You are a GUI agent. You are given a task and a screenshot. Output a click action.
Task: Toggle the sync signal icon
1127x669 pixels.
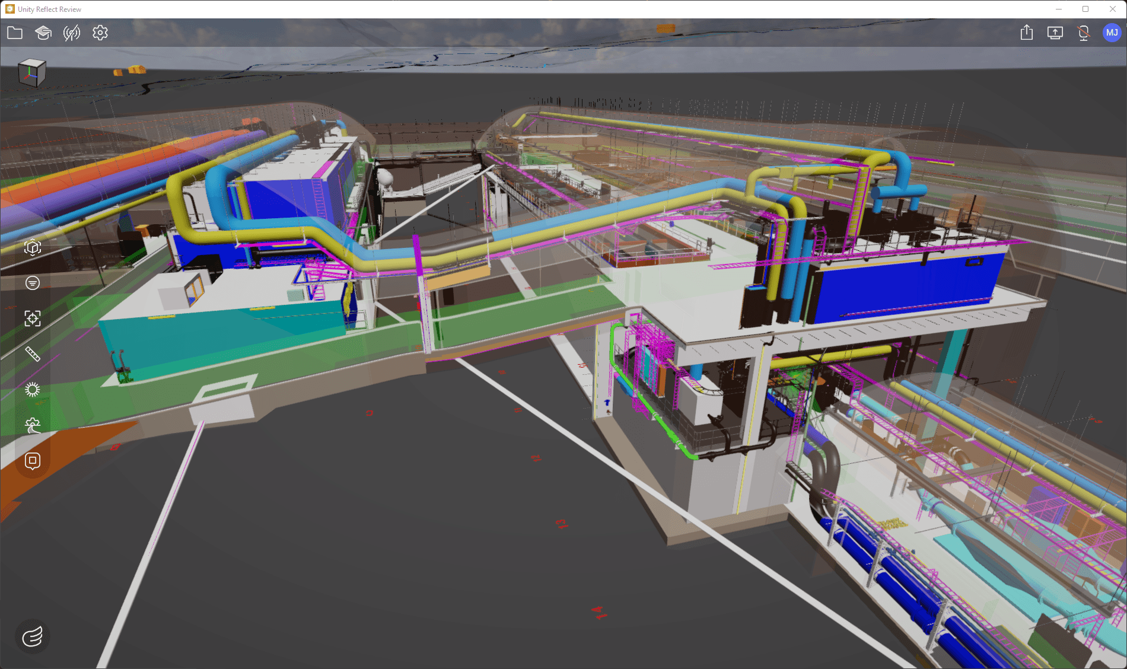coord(72,33)
